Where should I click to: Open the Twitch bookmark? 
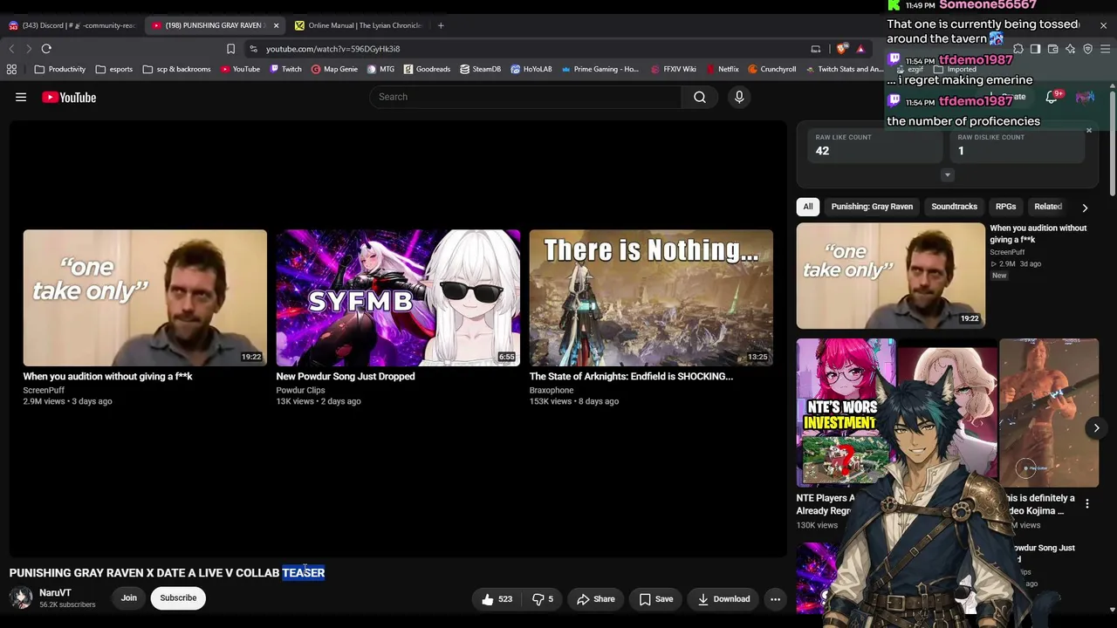coord(285,69)
